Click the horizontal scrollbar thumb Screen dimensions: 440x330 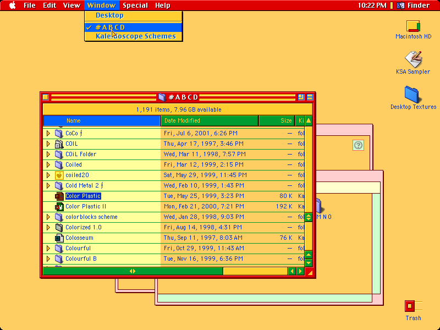tap(133, 271)
